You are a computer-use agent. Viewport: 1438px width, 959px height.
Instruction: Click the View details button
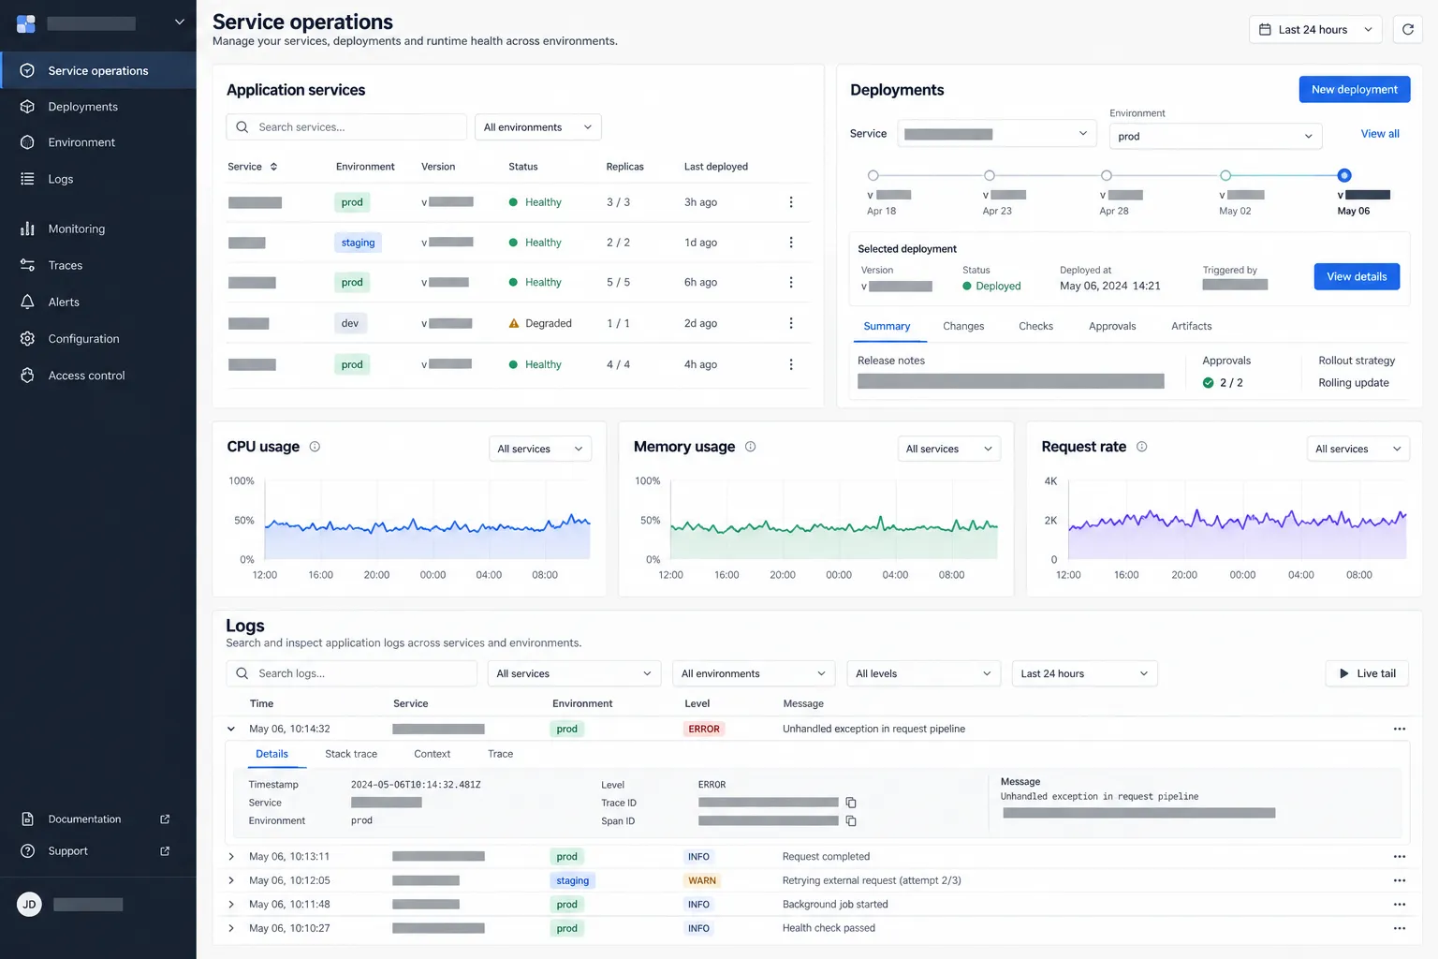pyautogui.click(x=1357, y=276)
